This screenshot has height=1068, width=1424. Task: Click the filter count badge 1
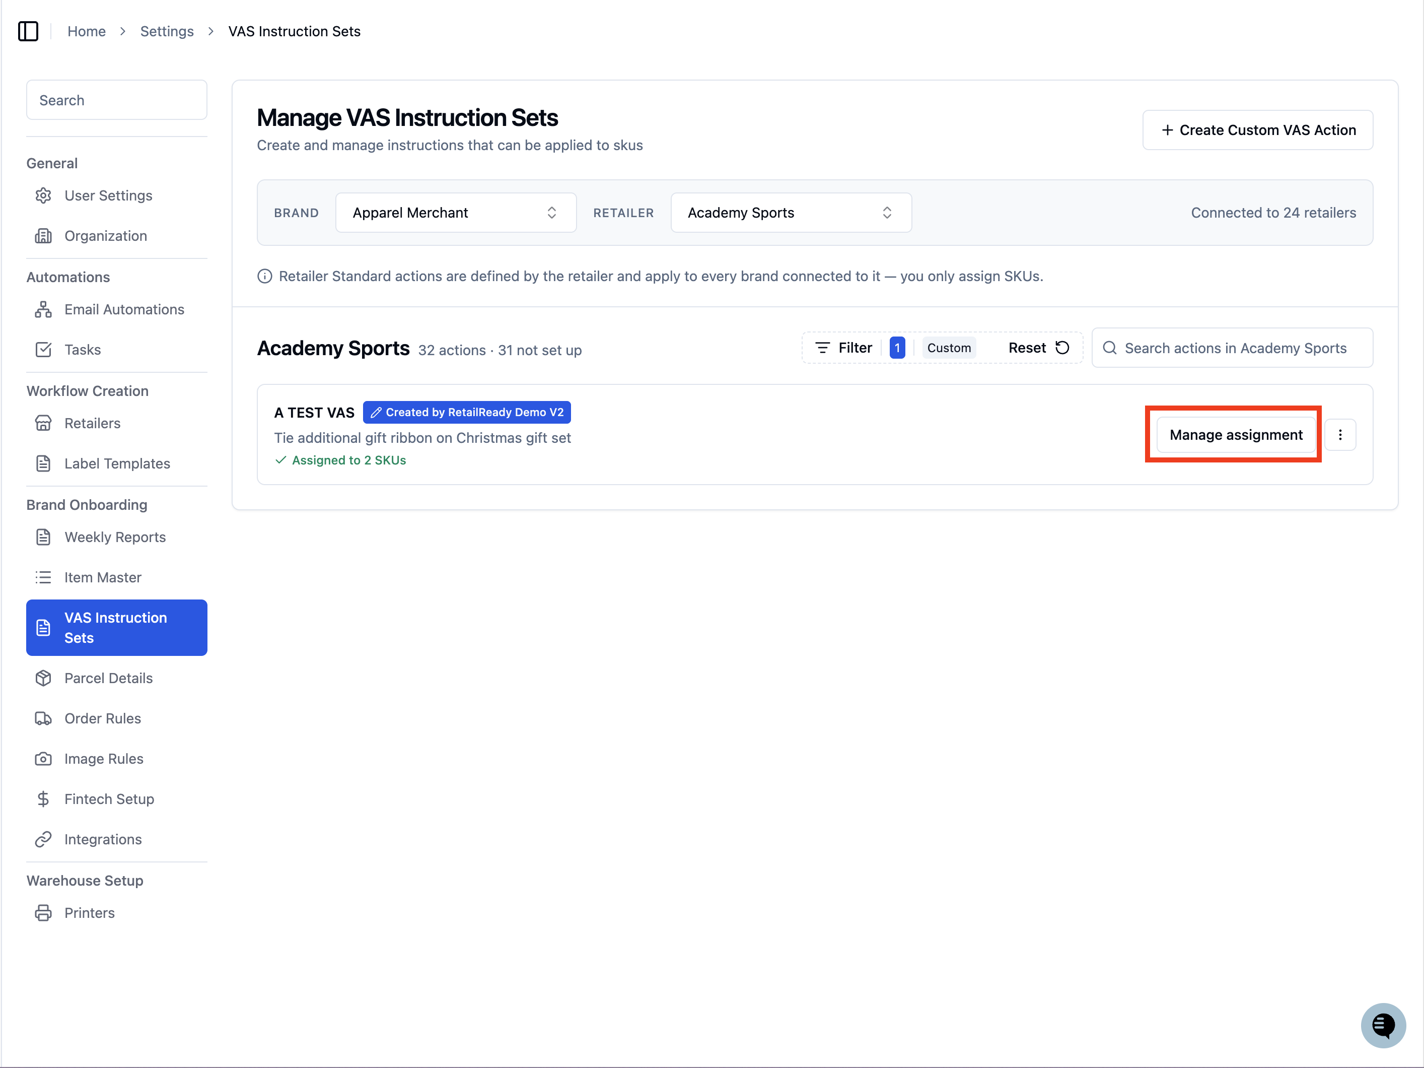(x=897, y=348)
